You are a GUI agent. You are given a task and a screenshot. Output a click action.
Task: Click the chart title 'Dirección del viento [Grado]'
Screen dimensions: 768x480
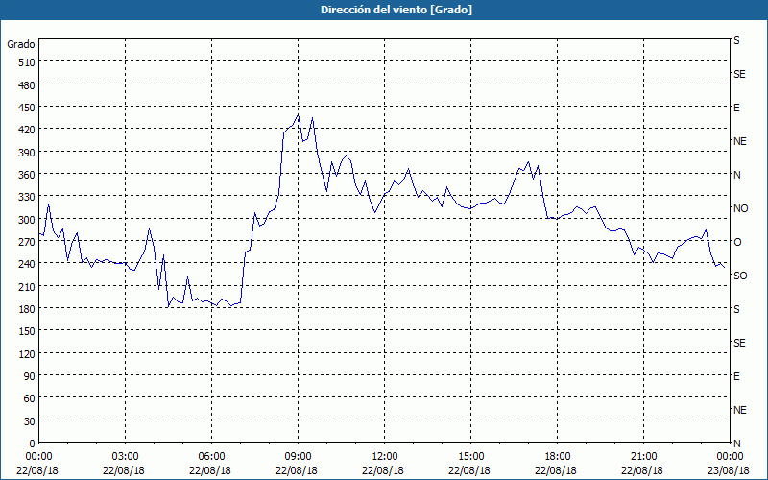click(396, 10)
